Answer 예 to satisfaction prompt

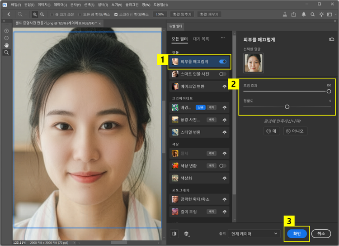[272, 131]
